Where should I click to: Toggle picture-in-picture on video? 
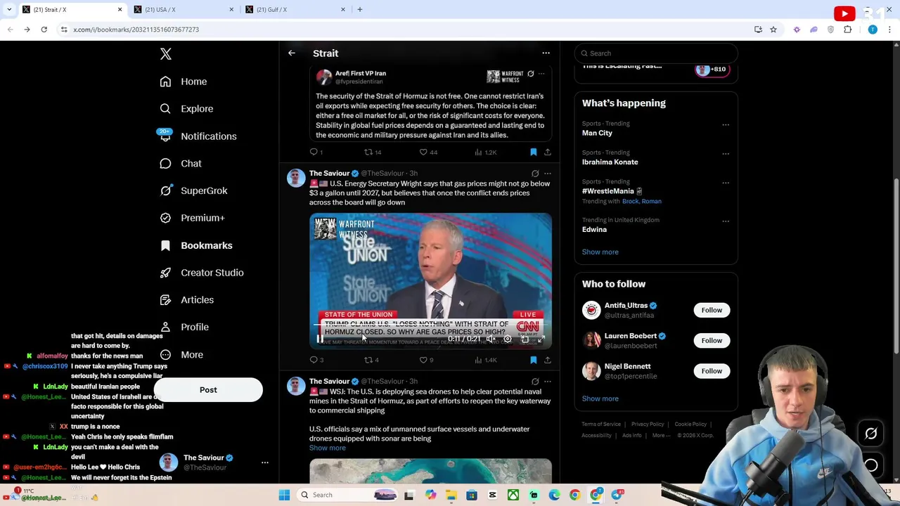525,339
